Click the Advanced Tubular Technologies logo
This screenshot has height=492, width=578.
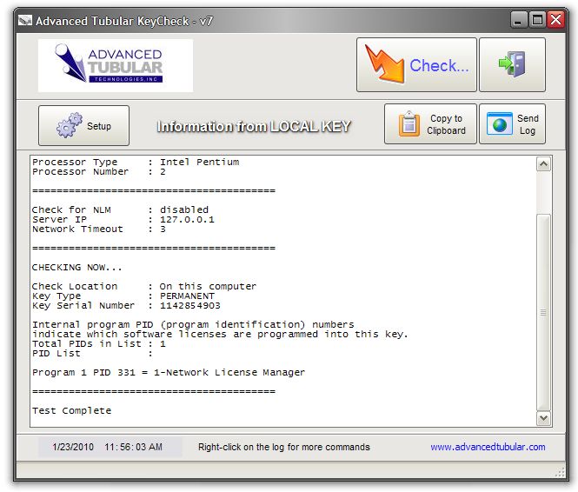(116, 65)
